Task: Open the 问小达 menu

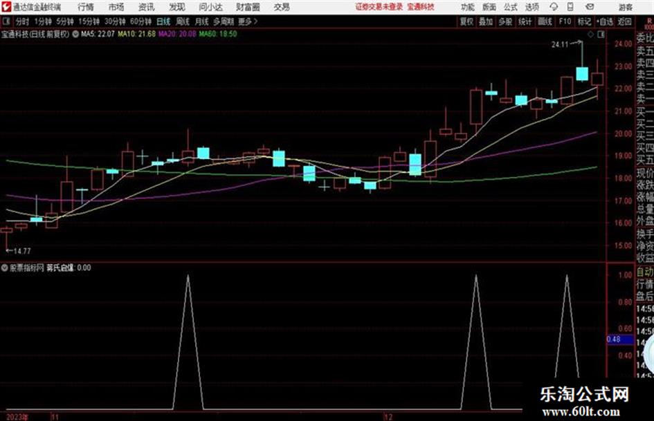Action: click(x=210, y=7)
